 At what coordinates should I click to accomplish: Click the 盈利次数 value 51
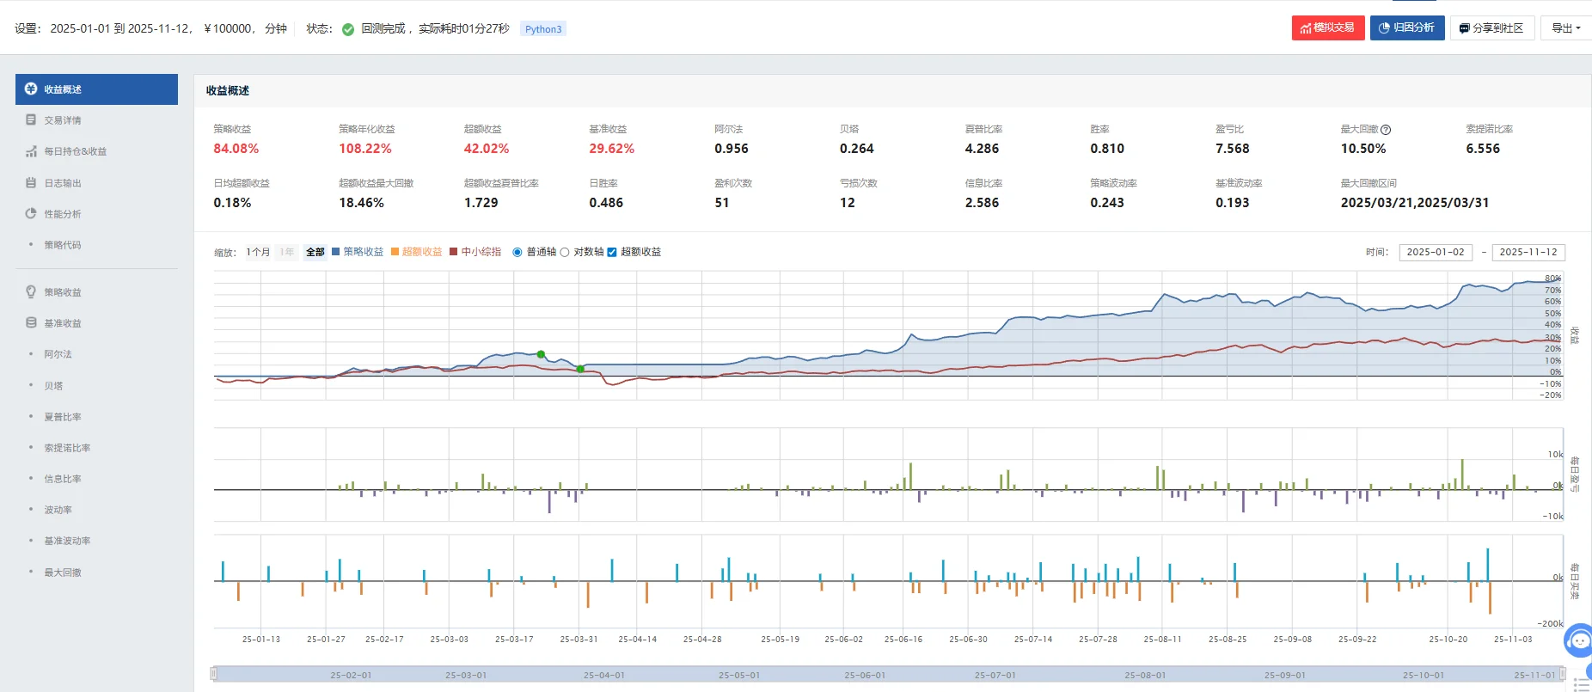tap(722, 203)
